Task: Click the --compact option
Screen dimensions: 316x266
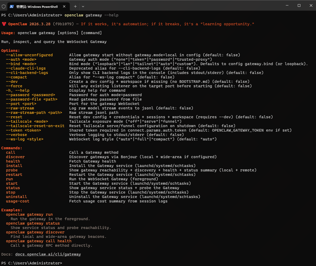Action: click(x=16, y=77)
